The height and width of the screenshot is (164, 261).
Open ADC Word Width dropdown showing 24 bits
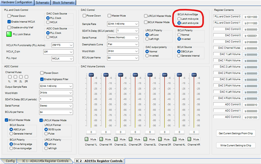point(56,93)
